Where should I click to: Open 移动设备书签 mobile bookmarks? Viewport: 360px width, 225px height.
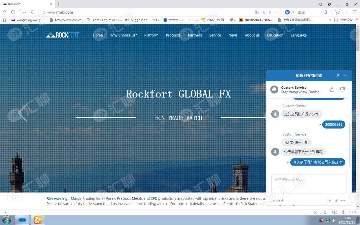tap(346, 20)
